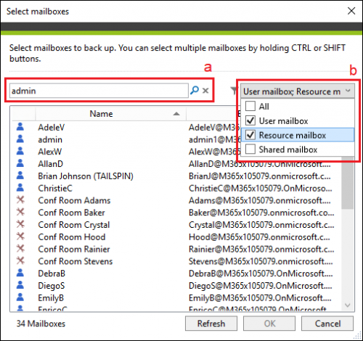The image size is (363, 341).
Task: Select the Conf Room Crystal name
Action: 74,225
